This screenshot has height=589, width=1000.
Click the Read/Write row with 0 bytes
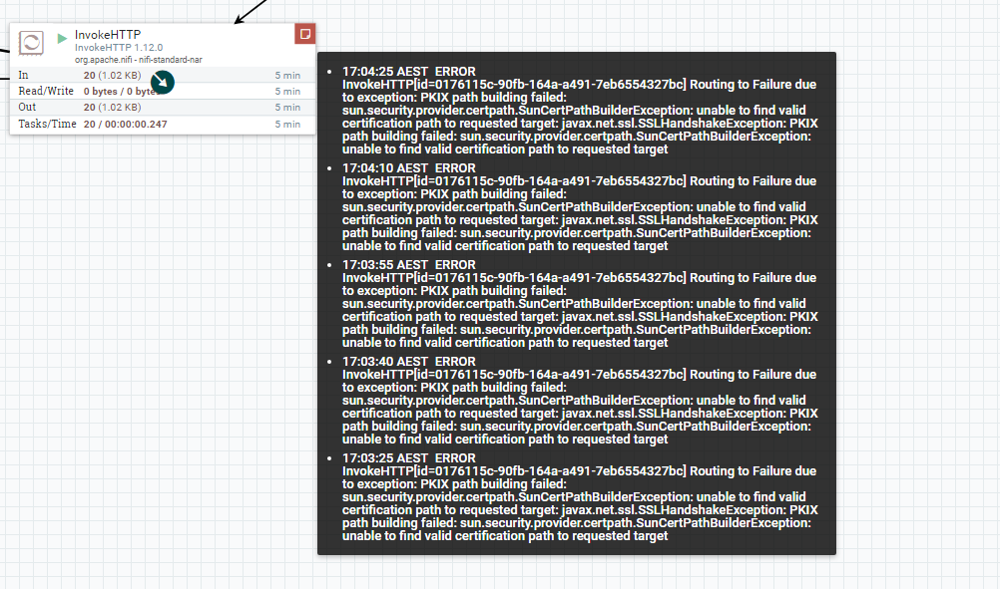(x=163, y=91)
